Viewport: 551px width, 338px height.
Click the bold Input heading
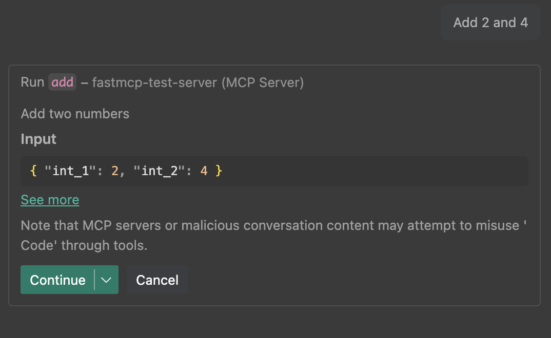tap(38, 139)
